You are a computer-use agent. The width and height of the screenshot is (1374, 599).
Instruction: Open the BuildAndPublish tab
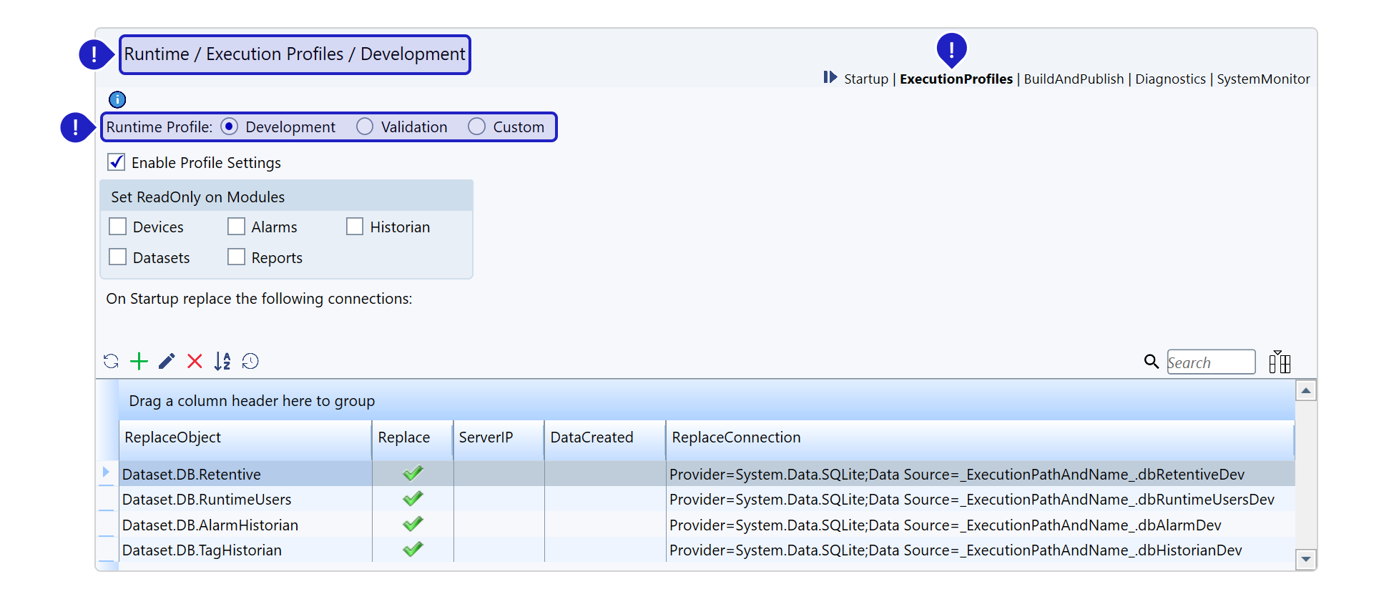[x=1074, y=79]
